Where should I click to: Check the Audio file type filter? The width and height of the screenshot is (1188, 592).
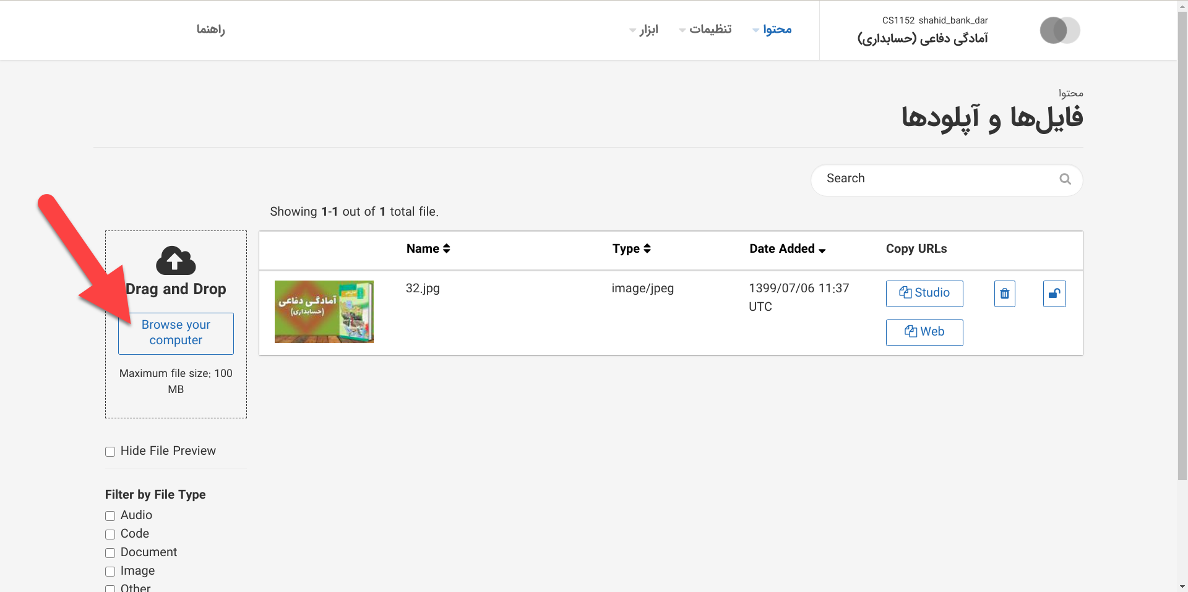coord(110,516)
